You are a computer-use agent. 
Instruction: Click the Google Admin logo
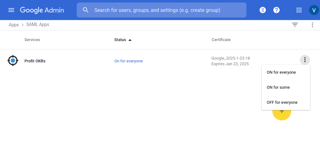pos(42,10)
